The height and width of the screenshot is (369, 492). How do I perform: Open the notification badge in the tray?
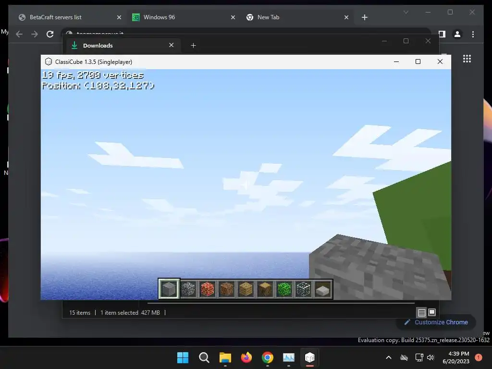[x=479, y=357]
